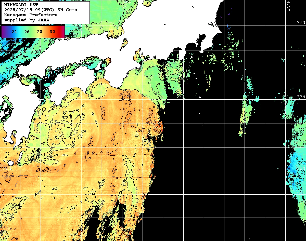Click the "2025/07/15 09(UTC) 3H Comp." timestamp line
The image size is (306, 241).
pyautogui.click(x=42, y=10)
